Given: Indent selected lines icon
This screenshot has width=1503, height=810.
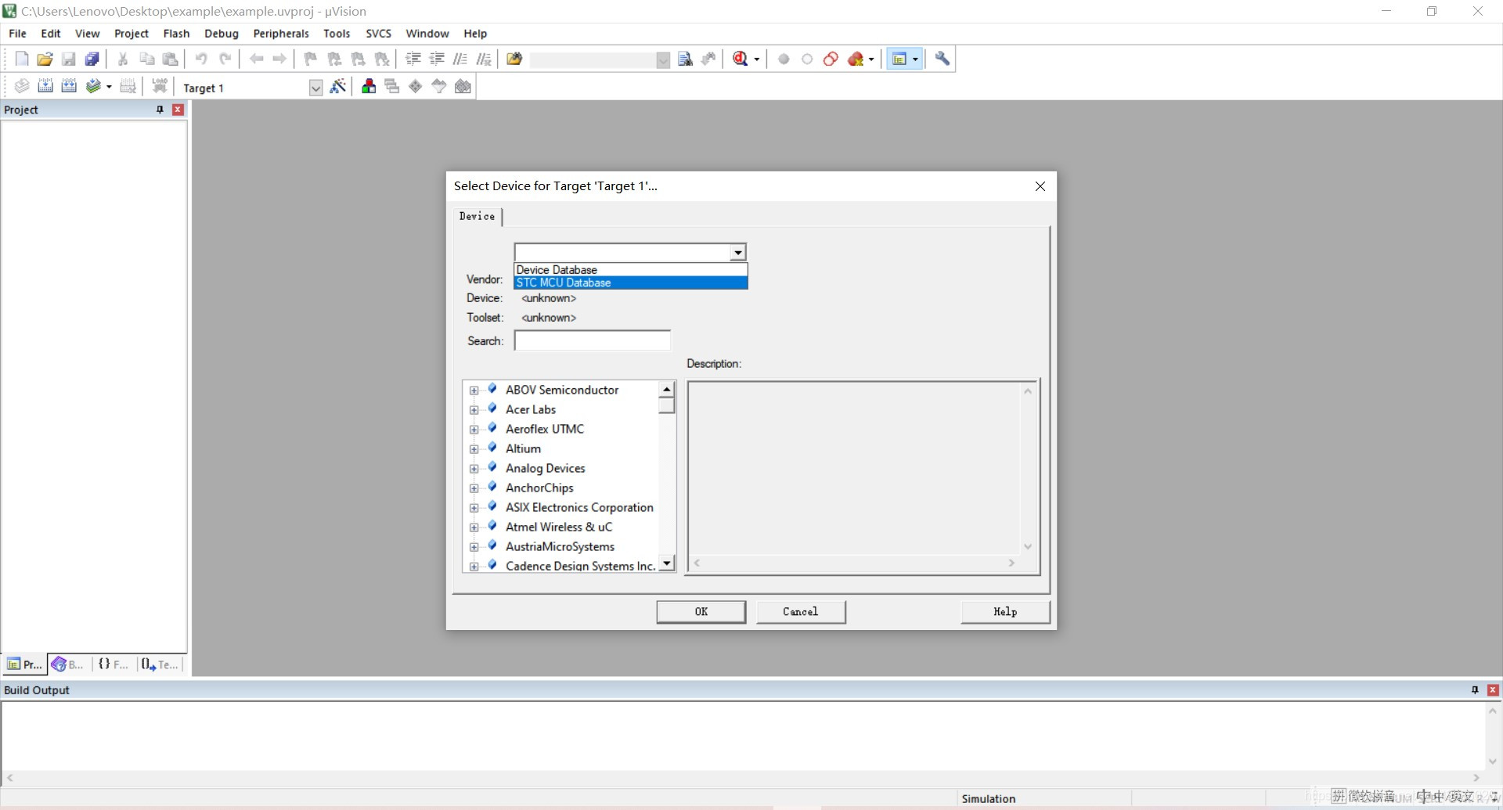Looking at the screenshot, I should (413, 59).
